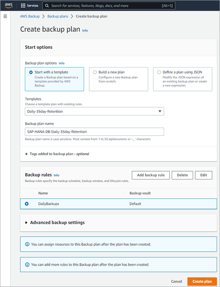Click the info icon in add more rules notice
Image resolution: width=220 pixels, height=287 pixels.
click(27, 265)
